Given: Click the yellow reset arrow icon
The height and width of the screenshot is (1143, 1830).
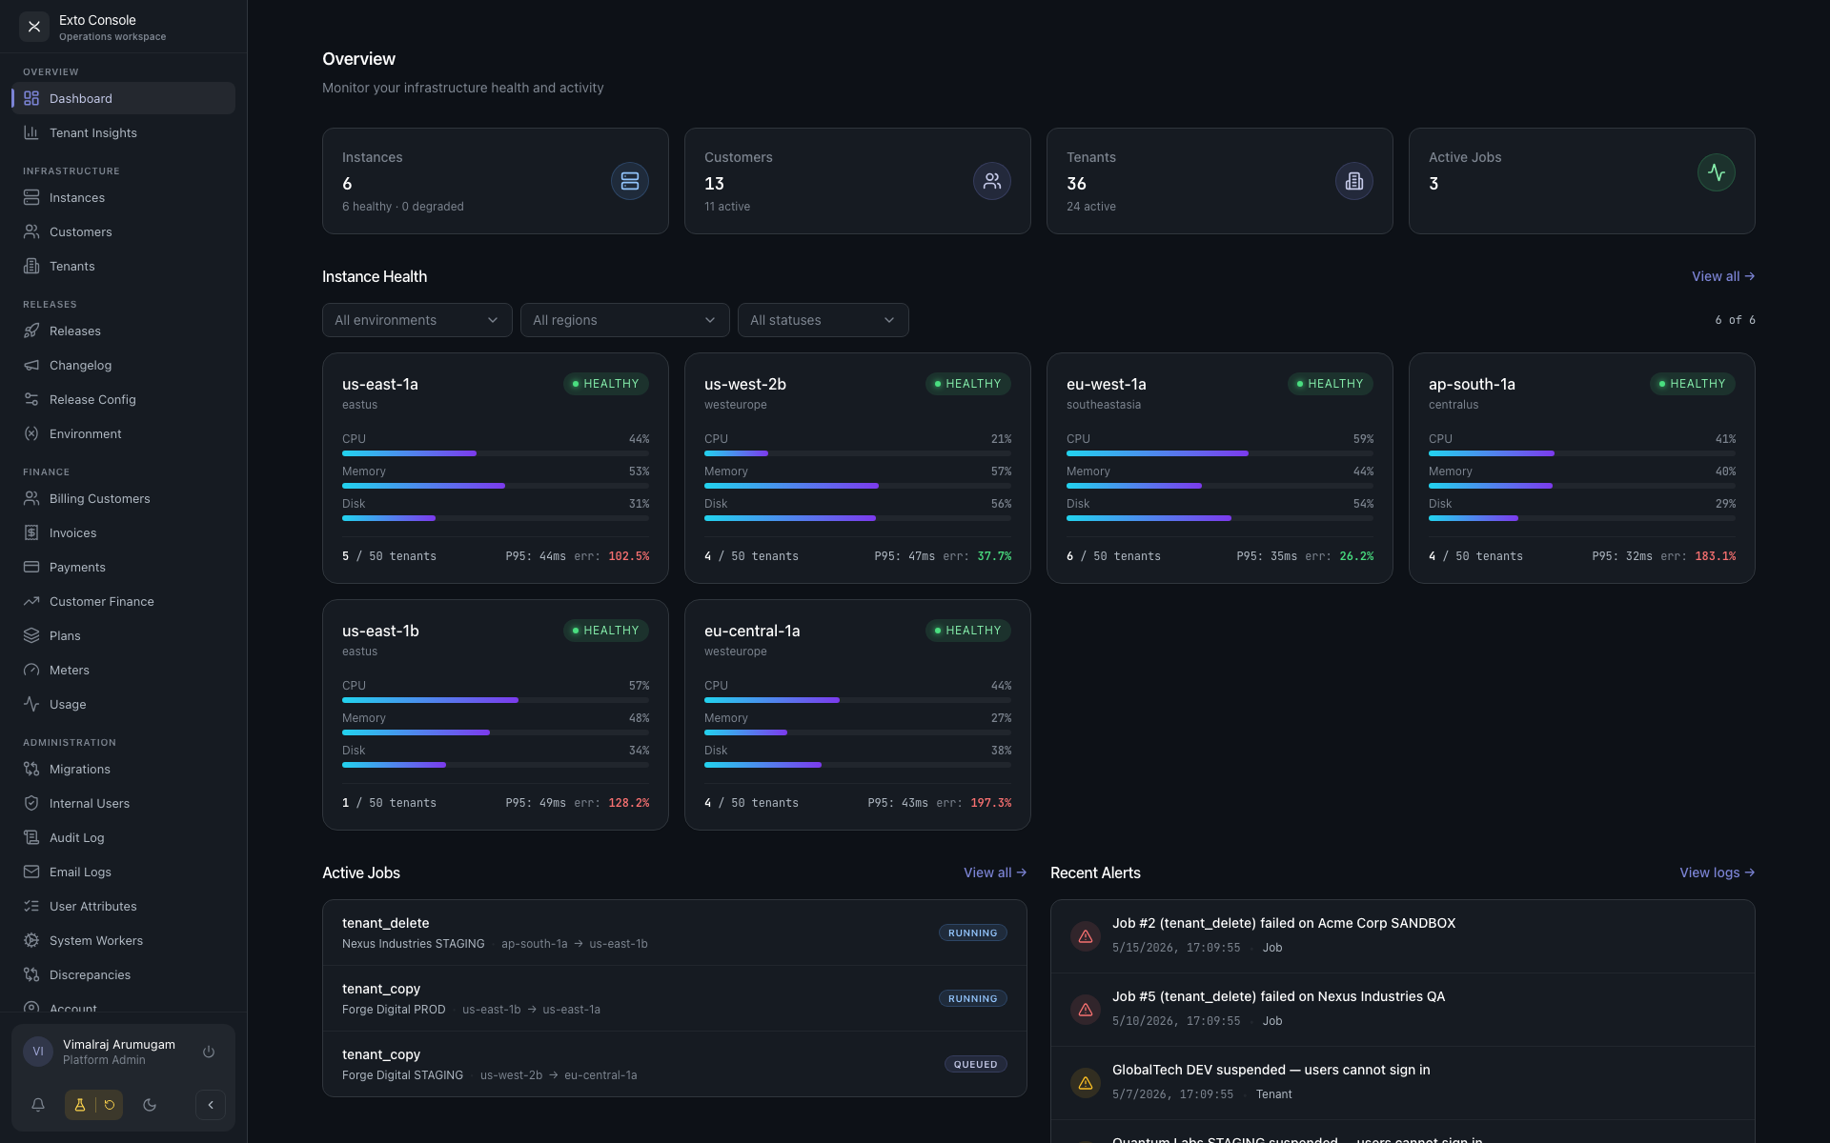Looking at the screenshot, I should tap(110, 1105).
